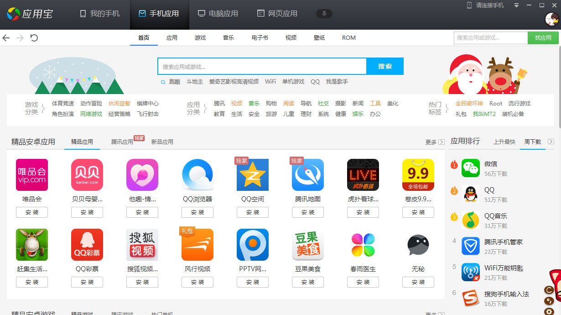Open the user avatar at top right
The height and width of the screenshot is (315, 561).
552,19
